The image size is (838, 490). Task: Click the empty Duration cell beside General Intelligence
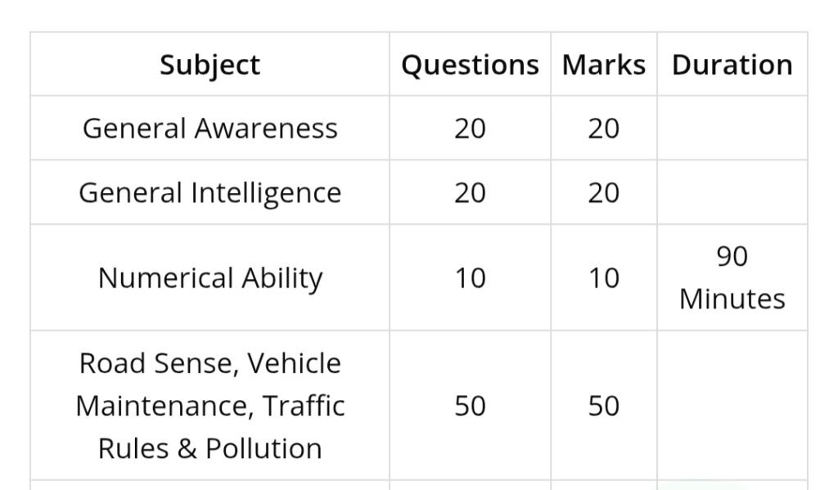[732, 192]
